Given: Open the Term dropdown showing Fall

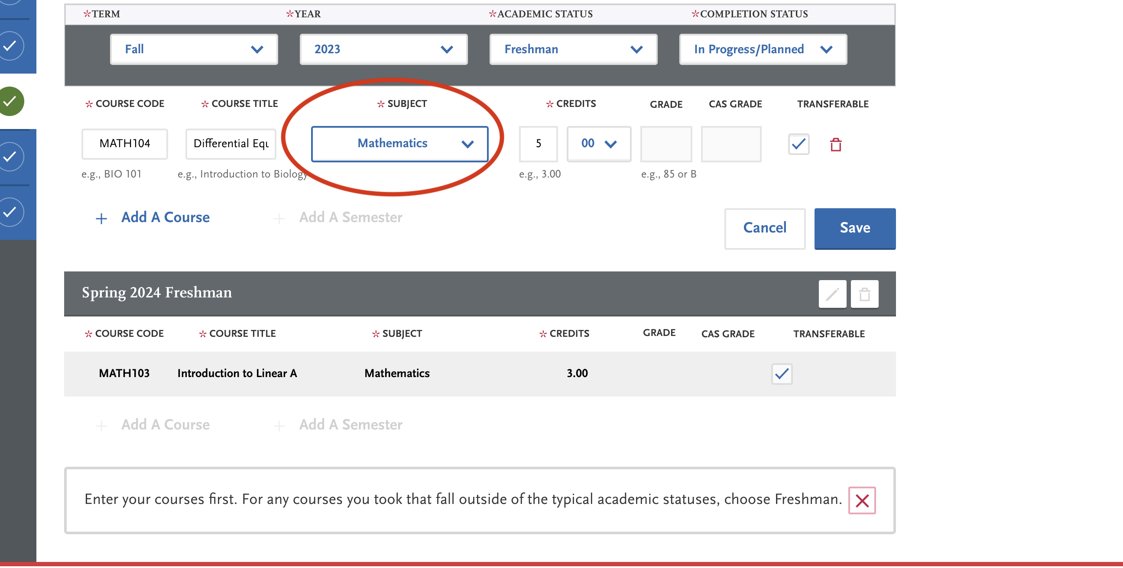Looking at the screenshot, I should tap(194, 49).
